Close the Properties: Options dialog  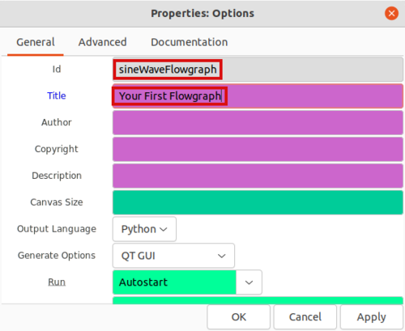click(391, 13)
